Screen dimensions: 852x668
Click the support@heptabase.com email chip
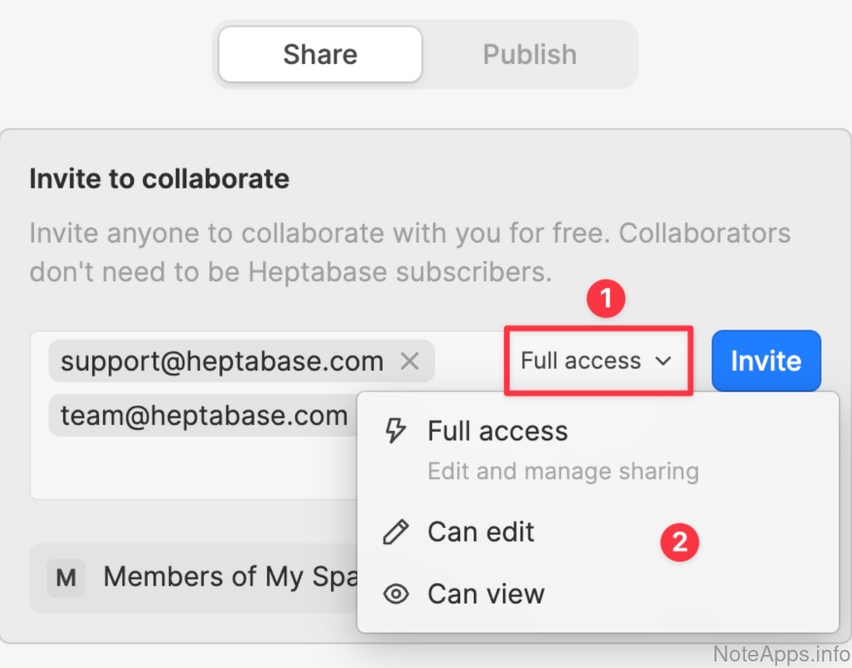[x=222, y=361]
